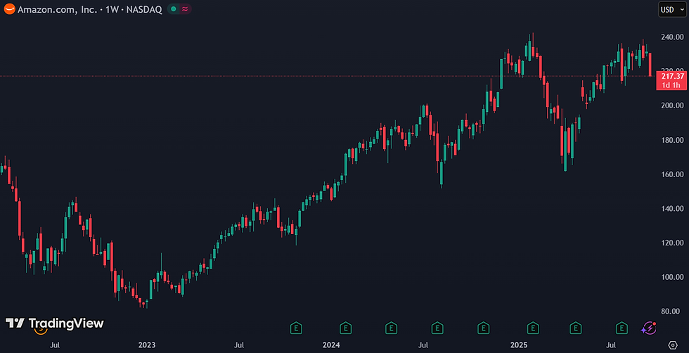The height and width of the screenshot is (353, 689).
Task: Click the earnings E marker above 2024 label
Action: [346, 328]
